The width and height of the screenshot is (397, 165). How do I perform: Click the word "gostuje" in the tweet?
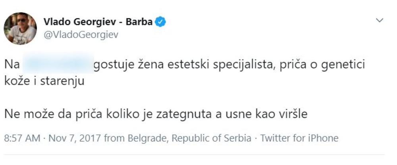110,65
